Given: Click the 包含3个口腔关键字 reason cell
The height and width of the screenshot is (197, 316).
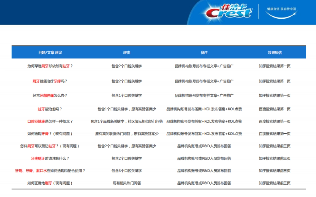Looking at the screenshot, I should coord(127,171).
